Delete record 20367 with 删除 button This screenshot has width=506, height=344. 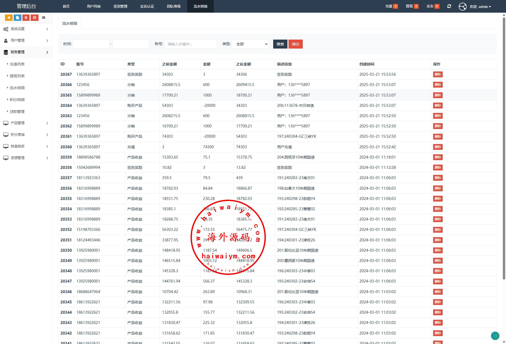point(438,74)
